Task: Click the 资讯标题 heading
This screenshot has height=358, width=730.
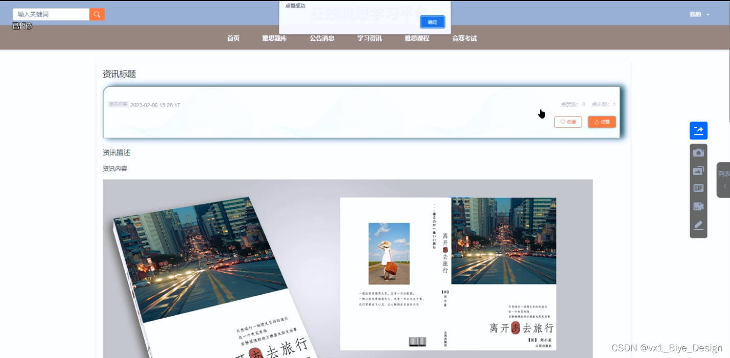Action: pyautogui.click(x=119, y=74)
